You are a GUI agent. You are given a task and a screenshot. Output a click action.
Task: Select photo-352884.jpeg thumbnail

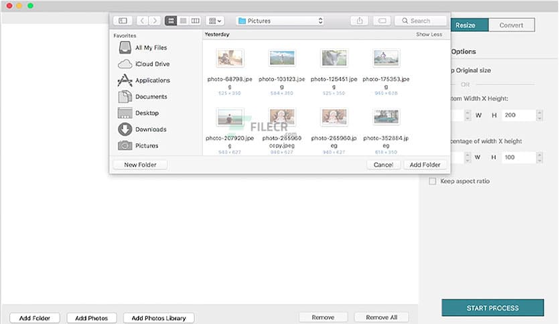coord(386,117)
